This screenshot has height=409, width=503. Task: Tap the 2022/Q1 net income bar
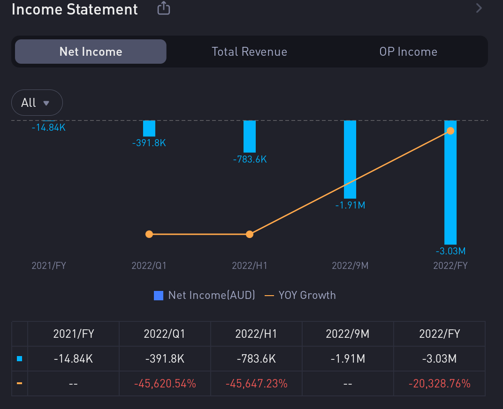[149, 128]
